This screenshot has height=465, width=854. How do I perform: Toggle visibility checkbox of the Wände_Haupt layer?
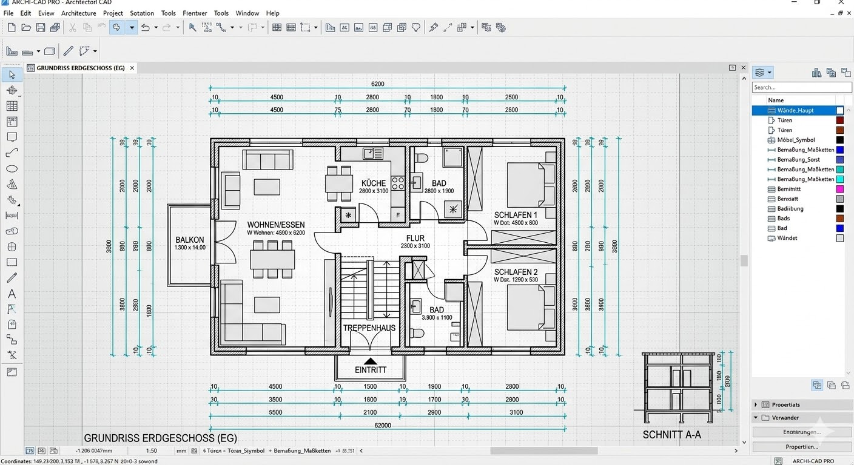point(839,110)
